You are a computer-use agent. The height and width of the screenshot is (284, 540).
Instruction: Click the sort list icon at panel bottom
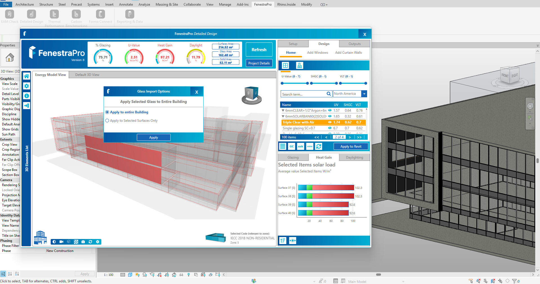click(x=283, y=241)
